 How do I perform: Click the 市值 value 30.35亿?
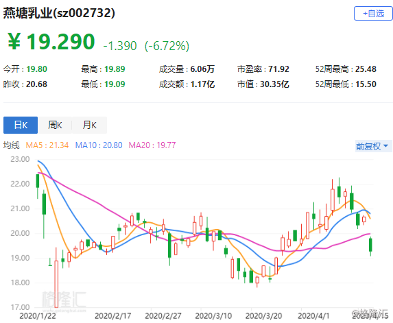click(274, 84)
